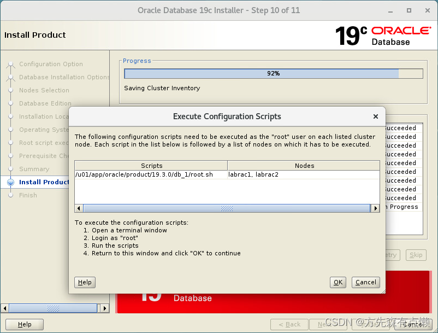438x333 pixels.
Task: Select Finish step in sidebar
Action: point(28,195)
